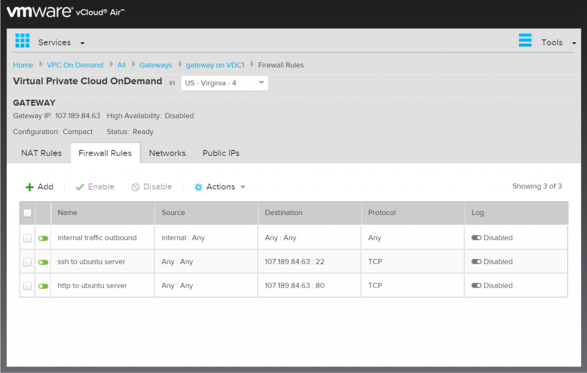Click the 'ssh to ubuntu server' rule name
This screenshot has height=373, width=587.
[91, 262]
